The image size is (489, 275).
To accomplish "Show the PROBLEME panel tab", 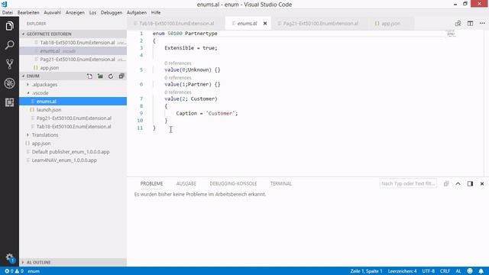I will [x=151, y=183].
